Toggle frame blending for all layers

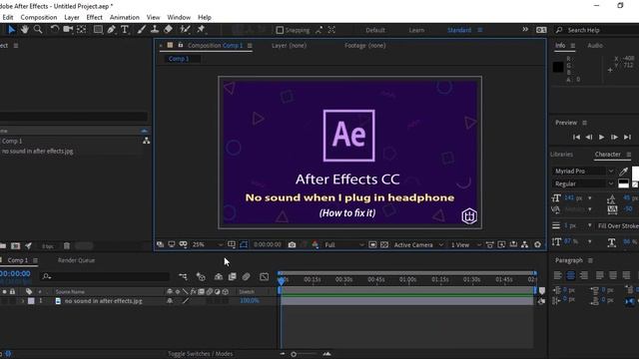[233, 277]
